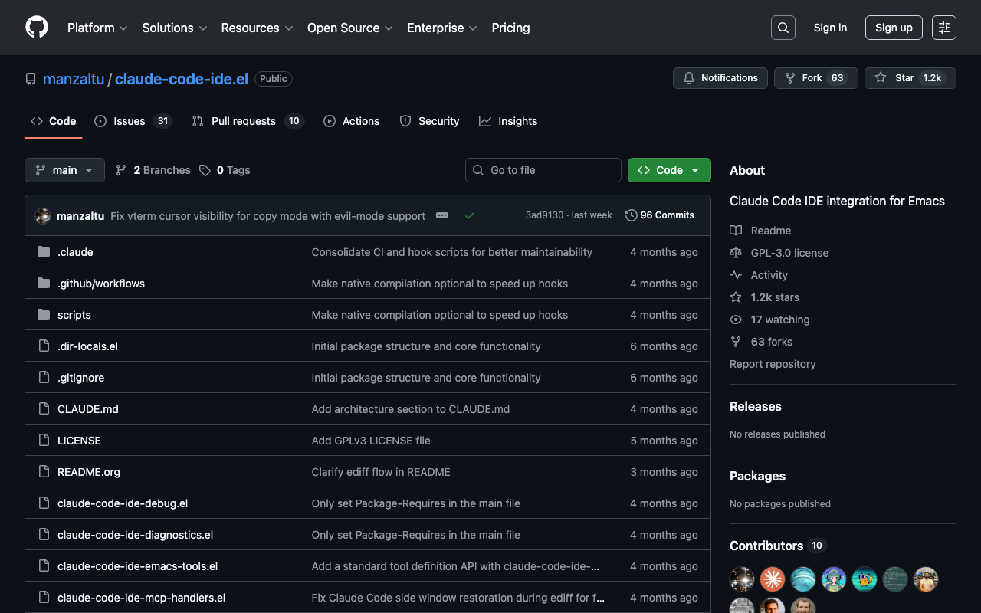
Task: Expand commit message ellipsis icon
Action: click(442, 215)
